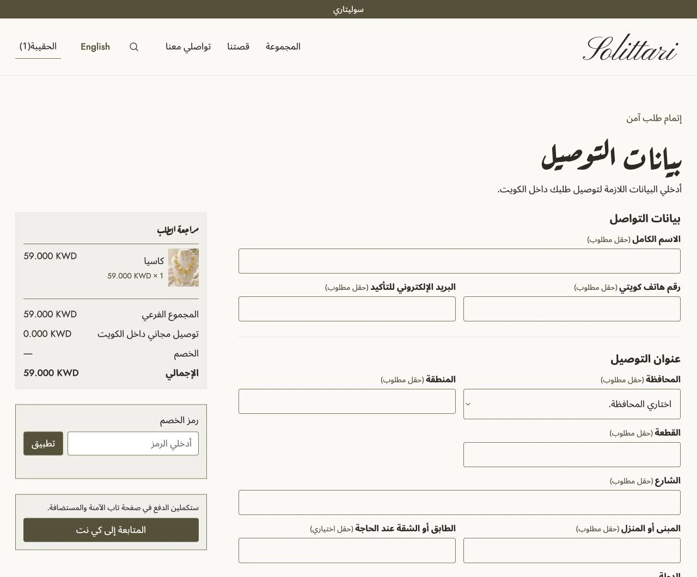This screenshot has height=577, width=697.
Task: Focus the البريد الإلكتروني email field
Action: (347, 309)
